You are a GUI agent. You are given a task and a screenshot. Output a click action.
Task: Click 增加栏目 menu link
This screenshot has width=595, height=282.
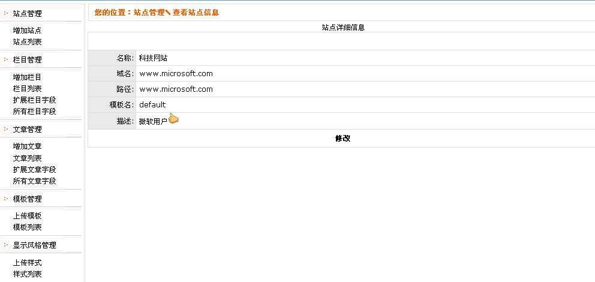28,77
